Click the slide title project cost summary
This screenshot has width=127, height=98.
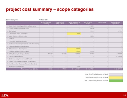pyautogui.click(x=50, y=10)
